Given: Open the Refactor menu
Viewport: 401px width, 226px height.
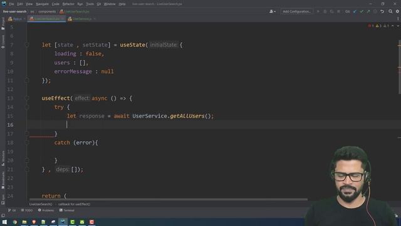Looking at the screenshot, I should click(x=68, y=4).
